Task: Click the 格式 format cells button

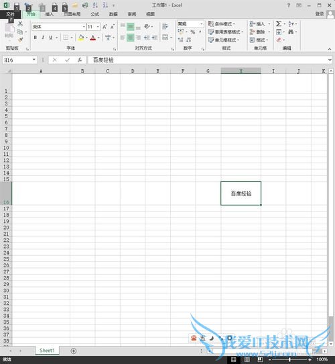Action: pos(259,40)
